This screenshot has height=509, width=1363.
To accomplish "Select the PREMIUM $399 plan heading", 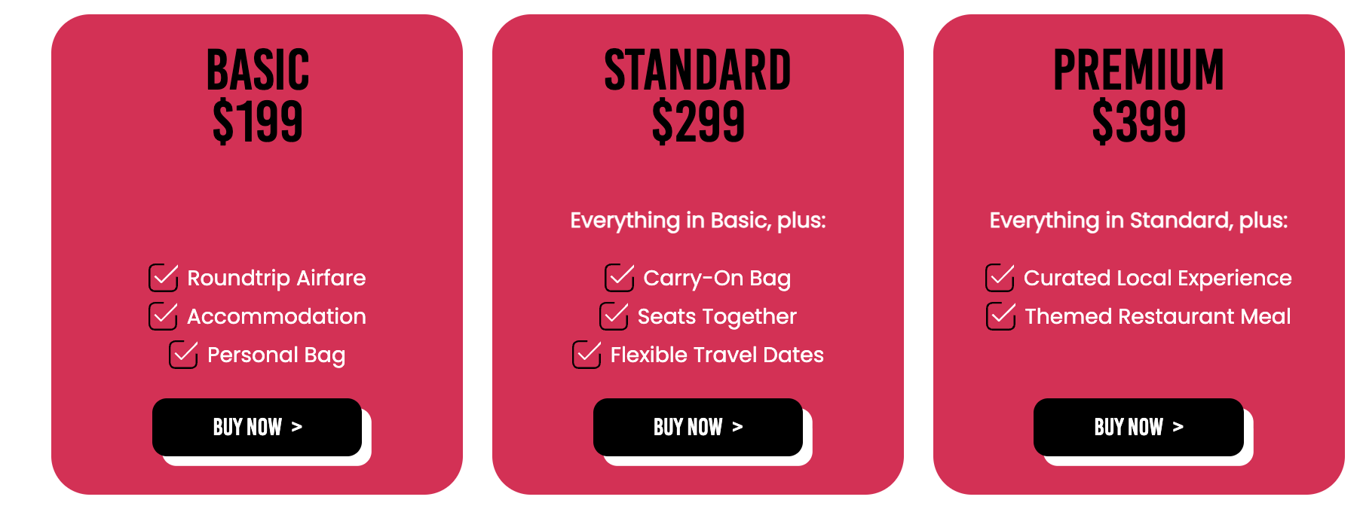I will pos(1138,96).
